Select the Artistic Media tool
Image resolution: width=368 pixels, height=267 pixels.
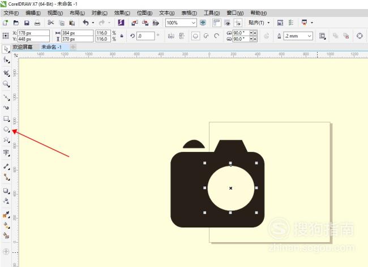[6, 108]
